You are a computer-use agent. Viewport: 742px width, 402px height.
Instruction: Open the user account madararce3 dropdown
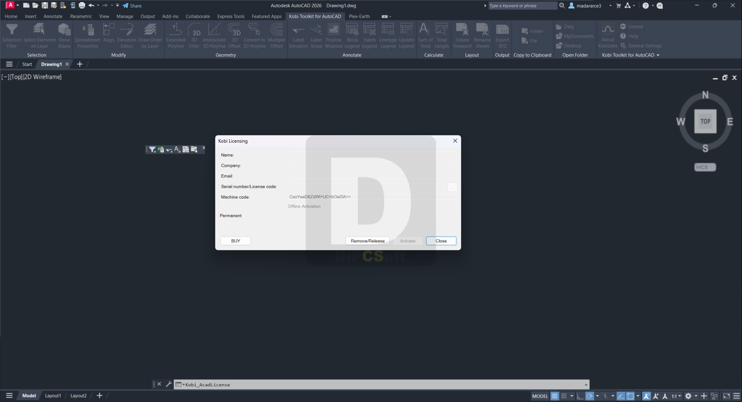tap(611, 6)
